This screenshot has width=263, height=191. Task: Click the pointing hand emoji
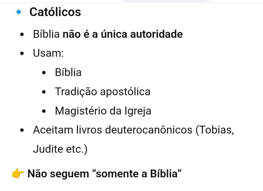[x=18, y=174]
